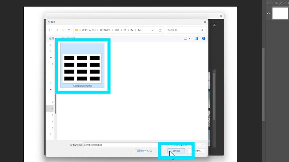This screenshot has height=162, width=289.
Task: Click the PC_Watch breadcrumb
Action: pos(105,30)
